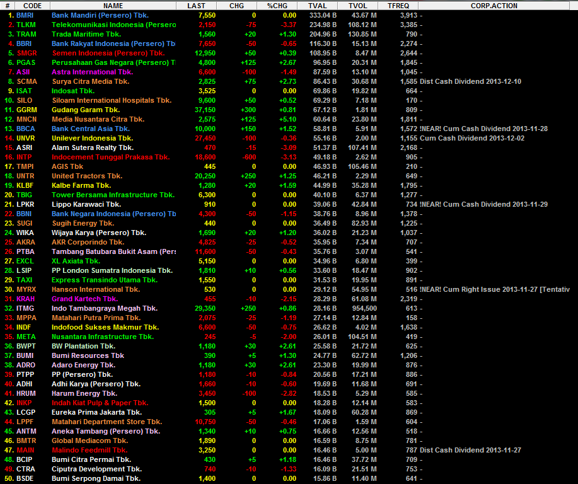Select stock code INTP
578x484 pixels.
(24, 157)
